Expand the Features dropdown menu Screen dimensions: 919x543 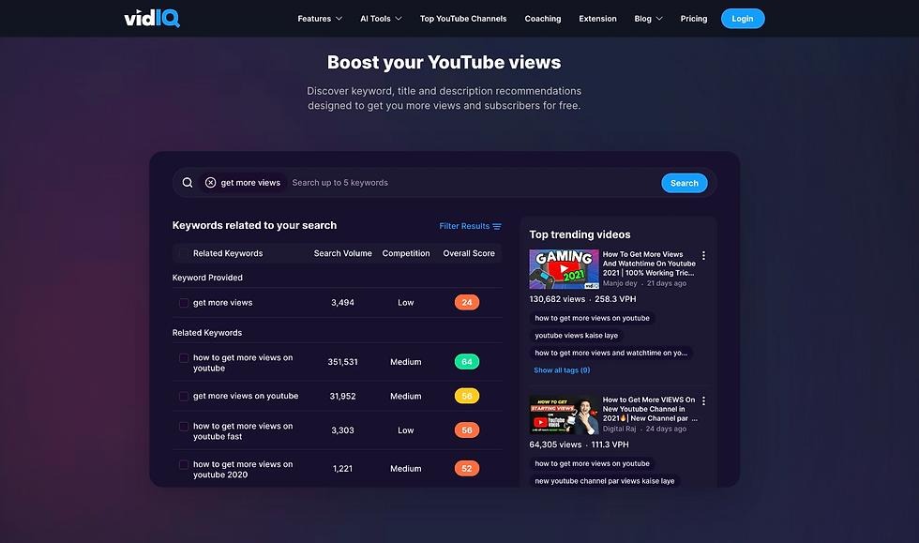pyautogui.click(x=320, y=19)
